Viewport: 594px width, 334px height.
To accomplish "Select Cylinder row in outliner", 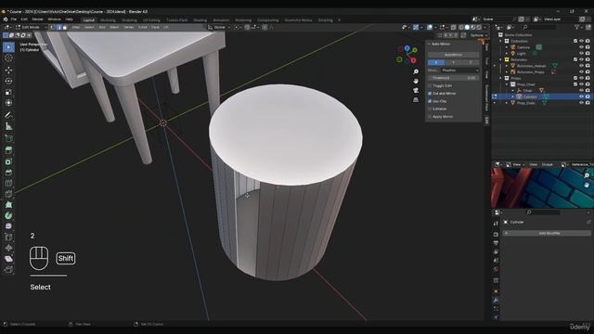I will click(x=542, y=96).
